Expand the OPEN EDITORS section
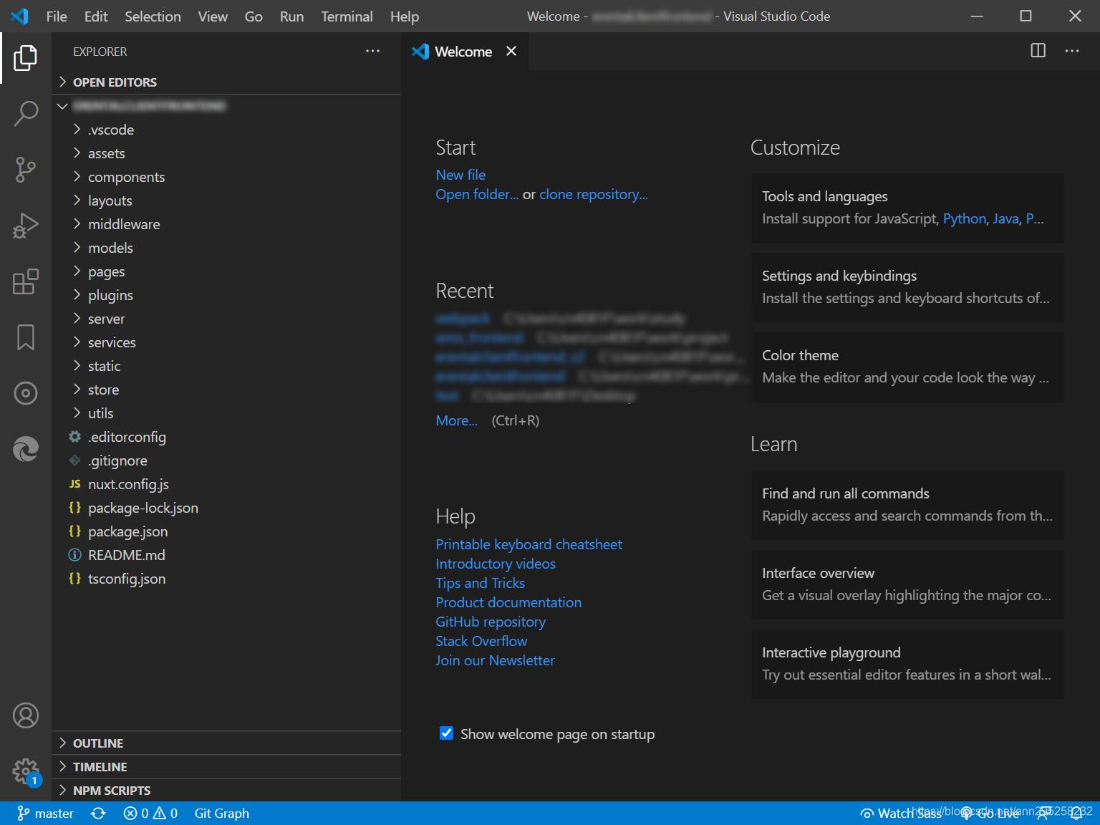 point(226,82)
